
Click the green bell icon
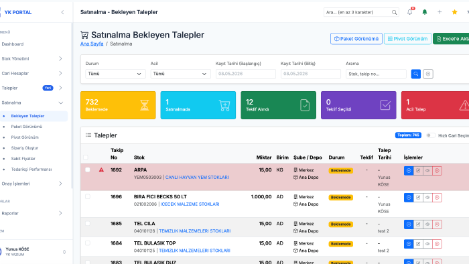[424, 12]
